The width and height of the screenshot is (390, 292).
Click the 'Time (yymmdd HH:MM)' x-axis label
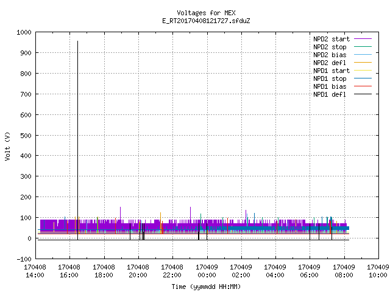pyautogui.click(x=206, y=287)
